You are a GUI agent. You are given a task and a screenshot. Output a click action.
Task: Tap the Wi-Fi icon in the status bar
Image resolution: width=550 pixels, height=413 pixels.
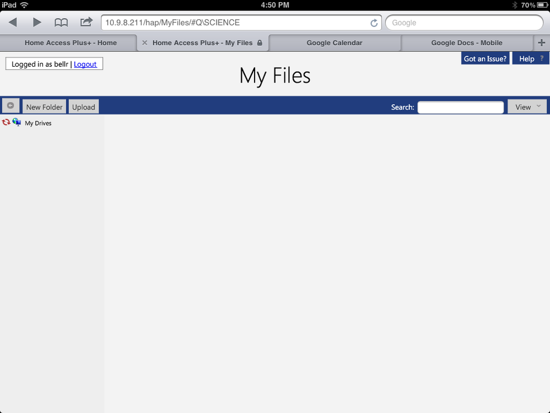[x=24, y=5]
